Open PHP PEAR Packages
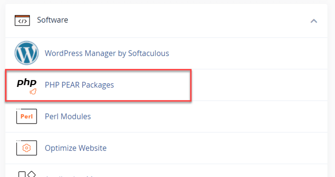 79,85
